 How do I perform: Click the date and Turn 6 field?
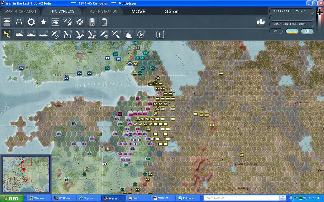pos(292,11)
